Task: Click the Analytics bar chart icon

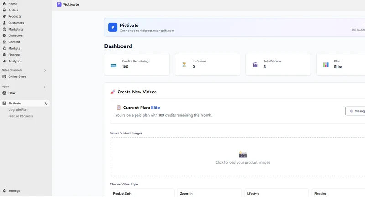Action: (x=4, y=61)
